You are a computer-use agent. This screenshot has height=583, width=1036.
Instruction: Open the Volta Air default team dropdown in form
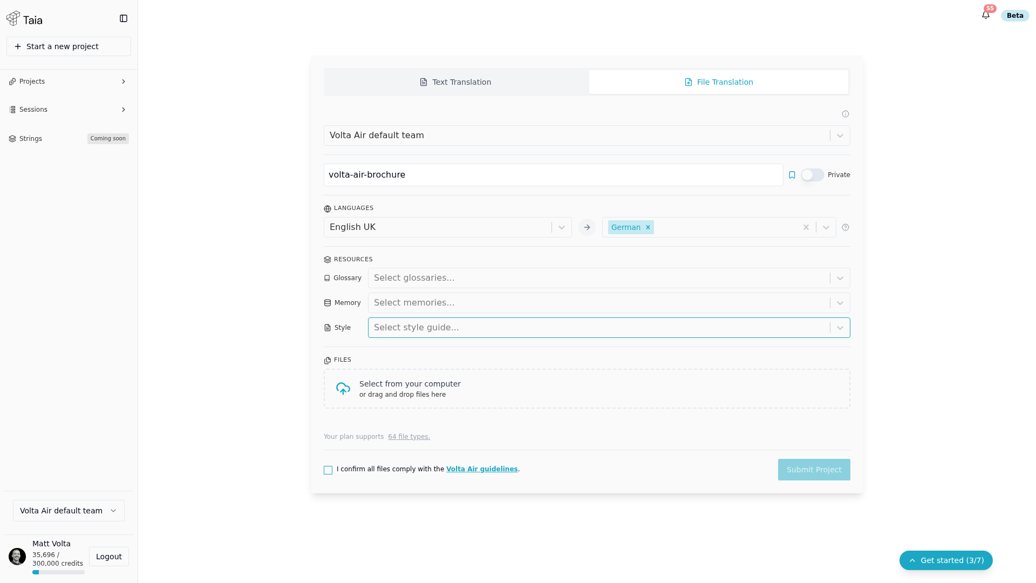click(587, 135)
